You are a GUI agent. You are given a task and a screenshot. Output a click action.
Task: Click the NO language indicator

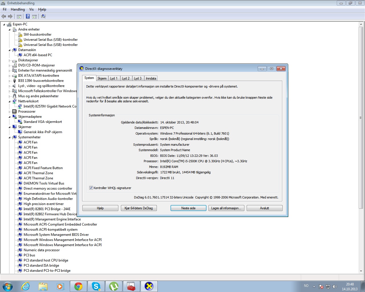[306, 286]
